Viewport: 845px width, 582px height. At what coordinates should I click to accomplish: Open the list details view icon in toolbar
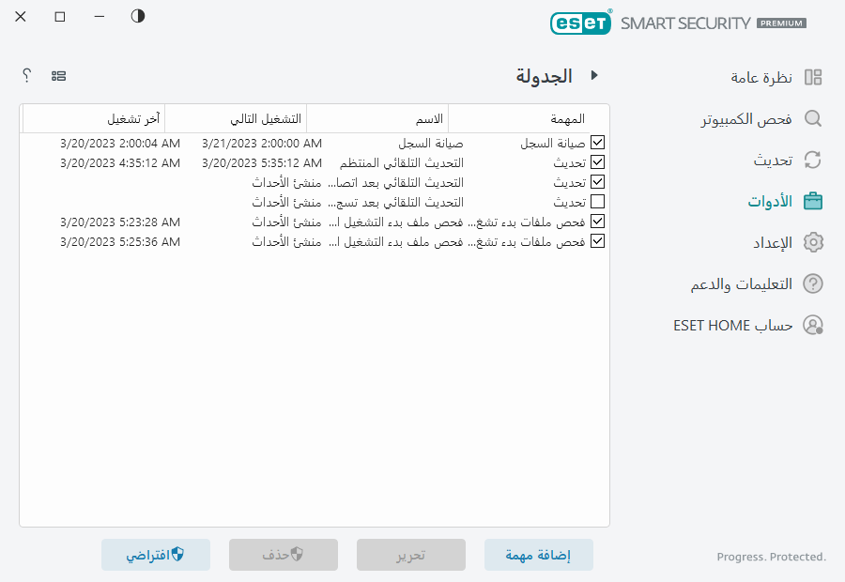pyautogui.click(x=59, y=75)
